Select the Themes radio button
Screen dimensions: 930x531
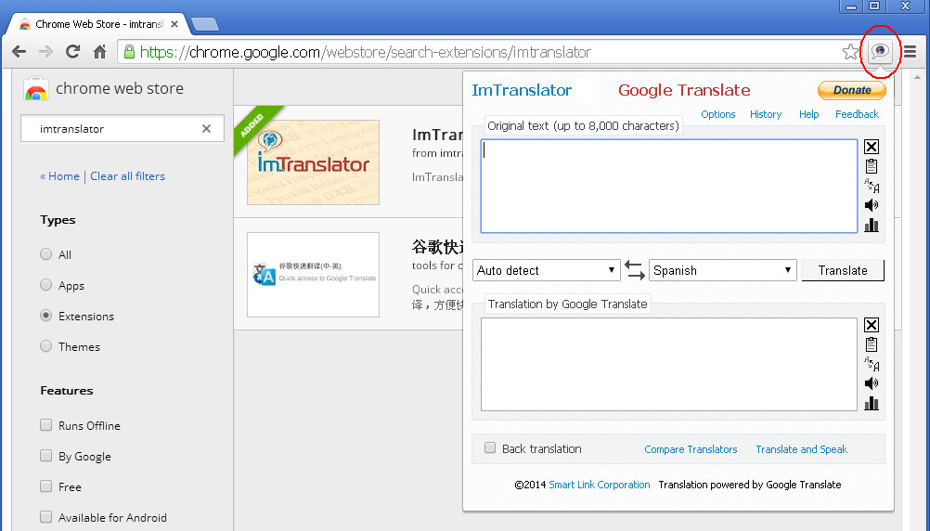46,346
